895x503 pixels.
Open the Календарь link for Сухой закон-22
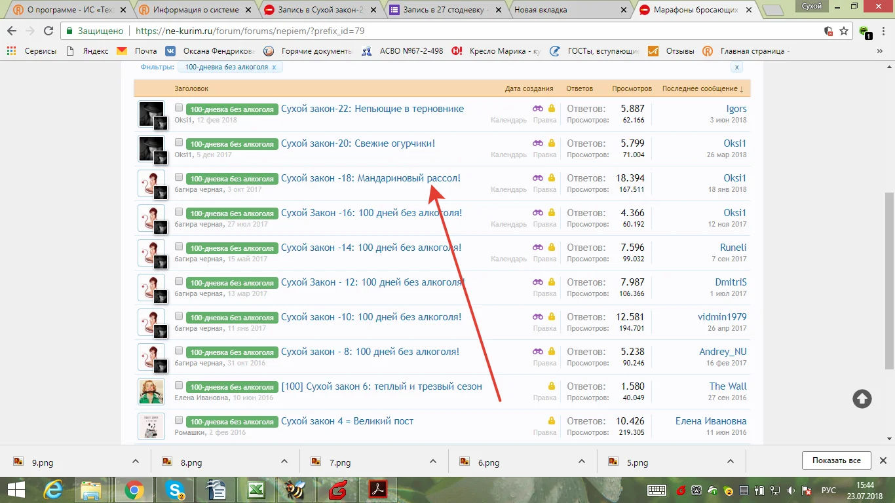[508, 120]
